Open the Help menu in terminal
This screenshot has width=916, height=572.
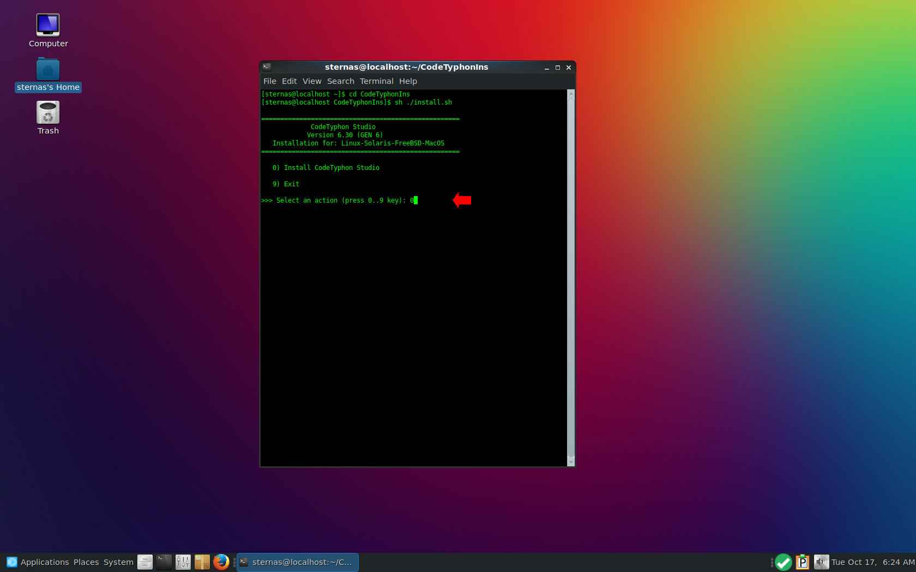click(408, 81)
